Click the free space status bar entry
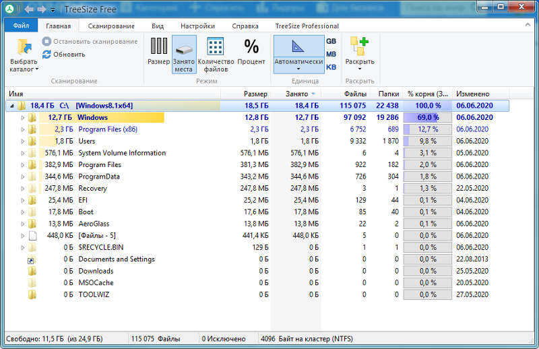The height and width of the screenshot is (349, 539). [55, 339]
